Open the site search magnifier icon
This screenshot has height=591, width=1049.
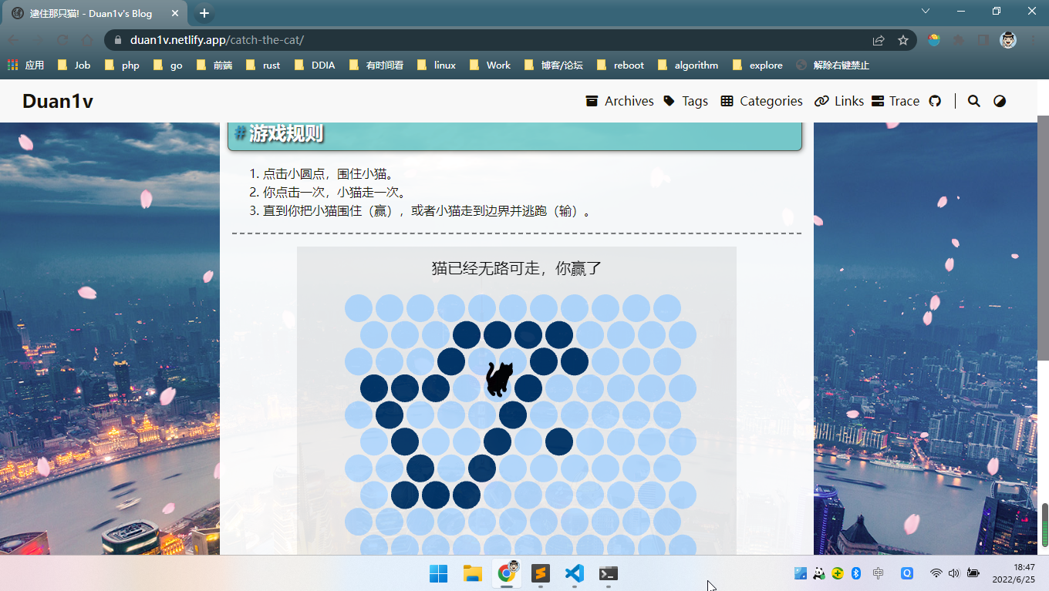tap(974, 101)
